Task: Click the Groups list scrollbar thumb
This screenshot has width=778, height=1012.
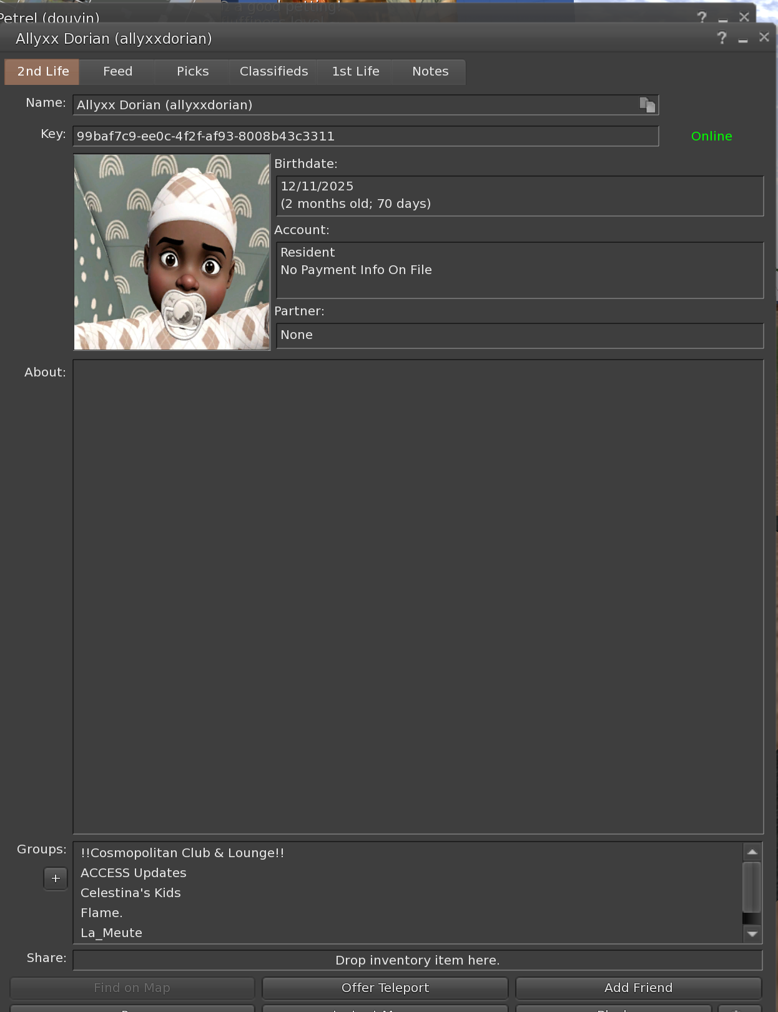Action: (752, 887)
